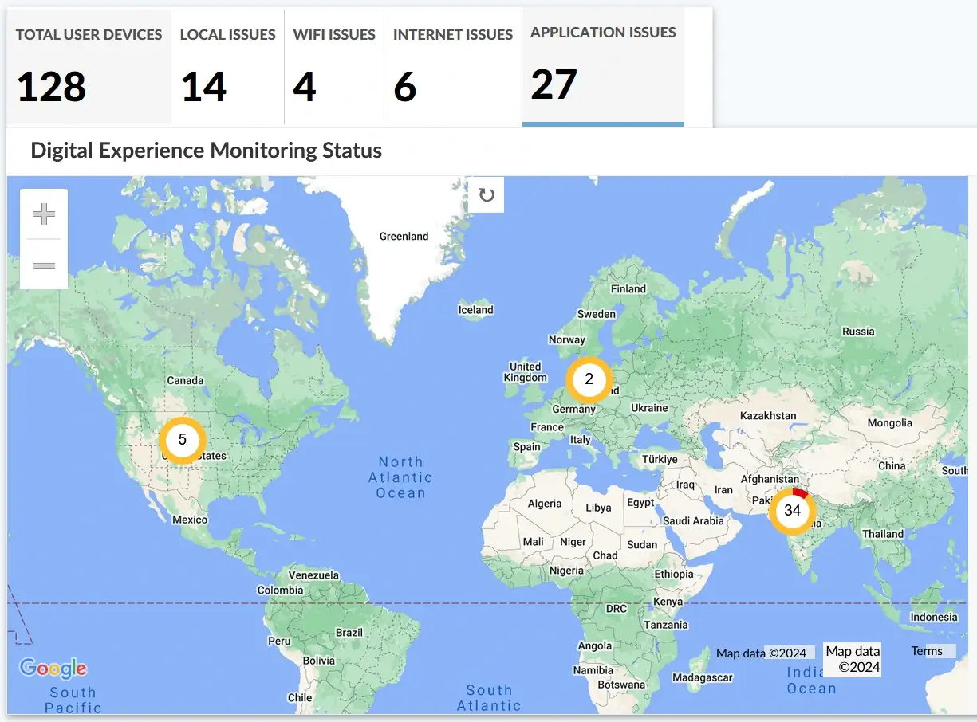
Task: Click the Canada label on the map
Action: pyautogui.click(x=185, y=381)
